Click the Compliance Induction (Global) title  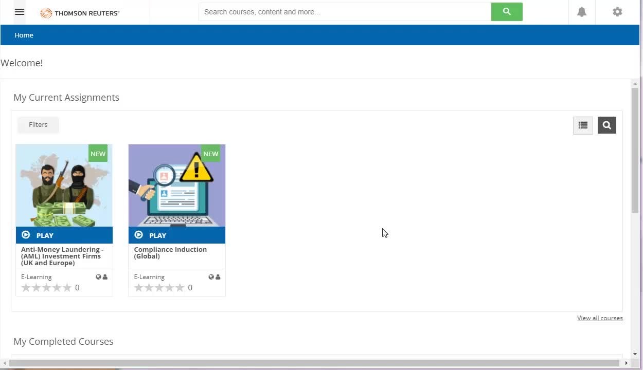point(170,253)
